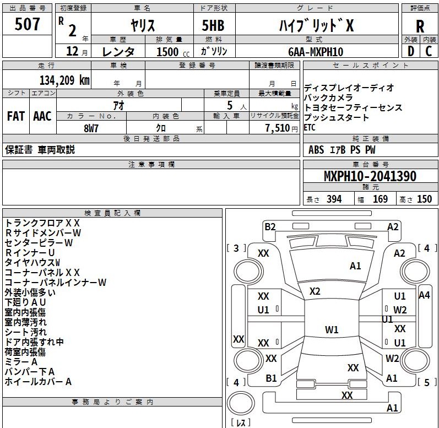
Task: Click the height value 150
Action: pyautogui.click(x=425, y=199)
